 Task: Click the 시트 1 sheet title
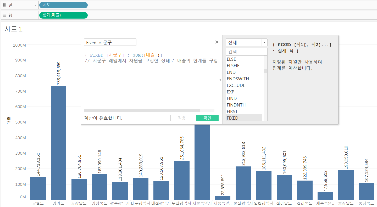[13, 29]
